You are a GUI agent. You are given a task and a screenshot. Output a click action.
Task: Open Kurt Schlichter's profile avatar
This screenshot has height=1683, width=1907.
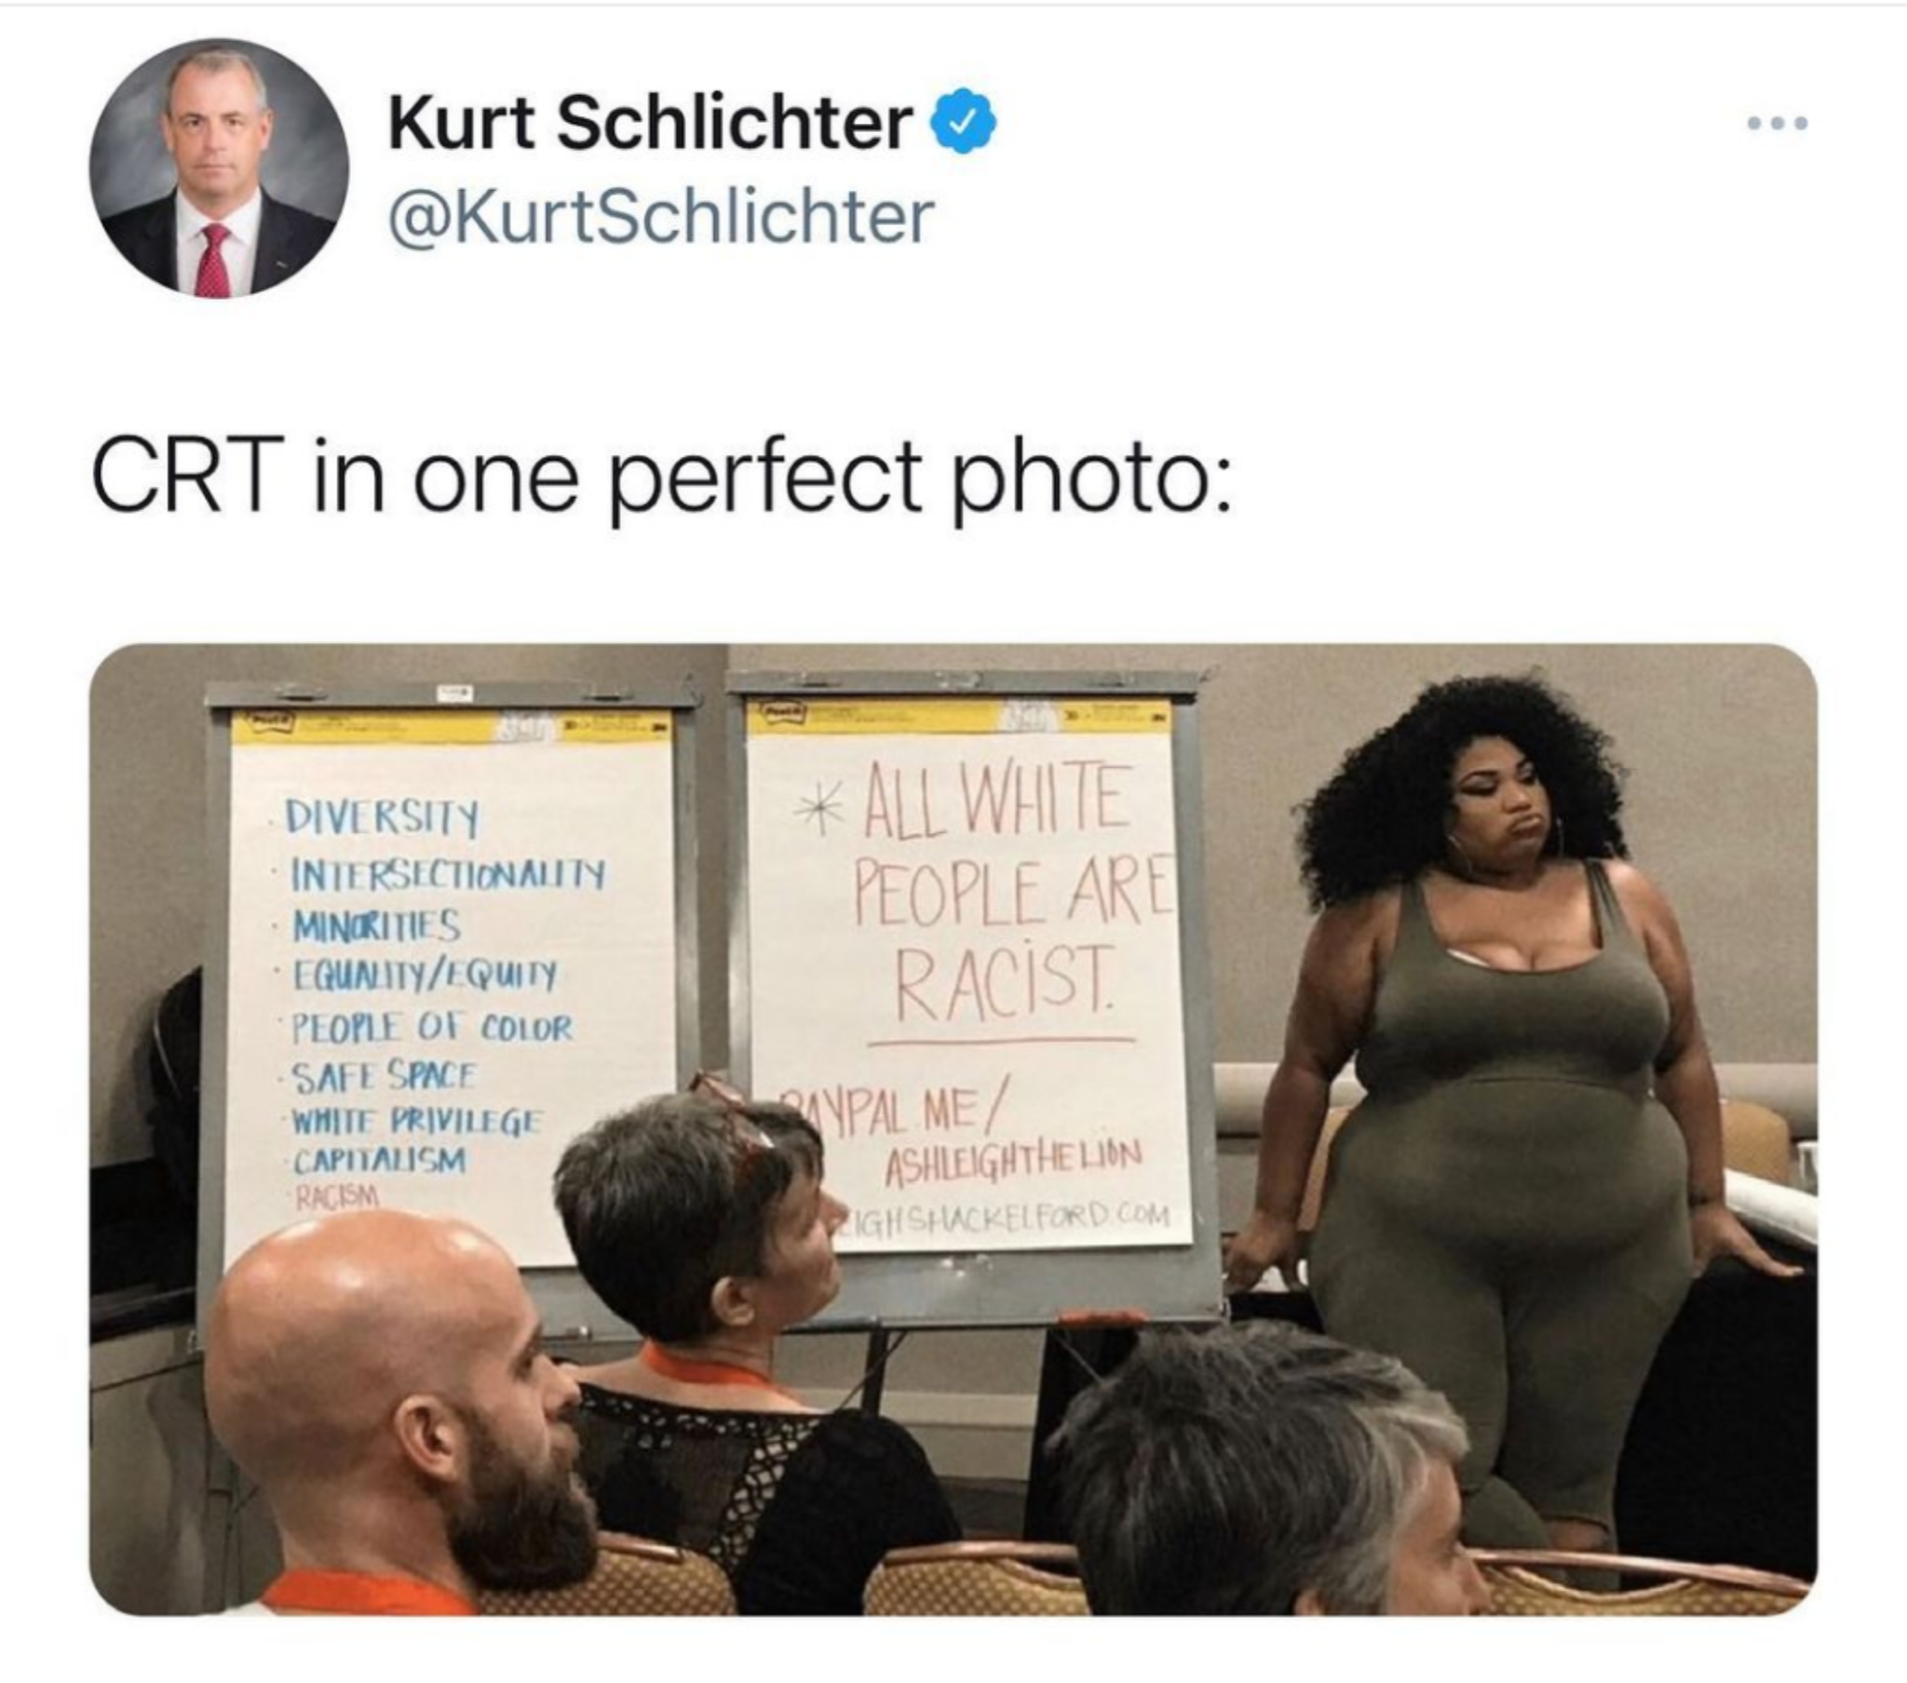pos(219,168)
